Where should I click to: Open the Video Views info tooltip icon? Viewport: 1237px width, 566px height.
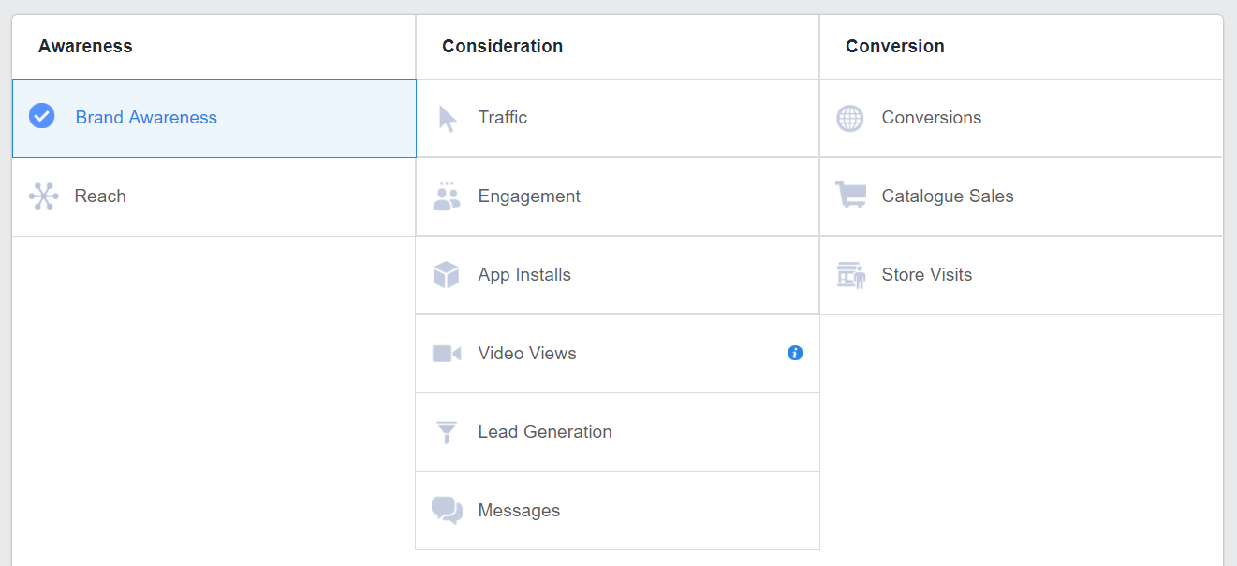click(794, 353)
